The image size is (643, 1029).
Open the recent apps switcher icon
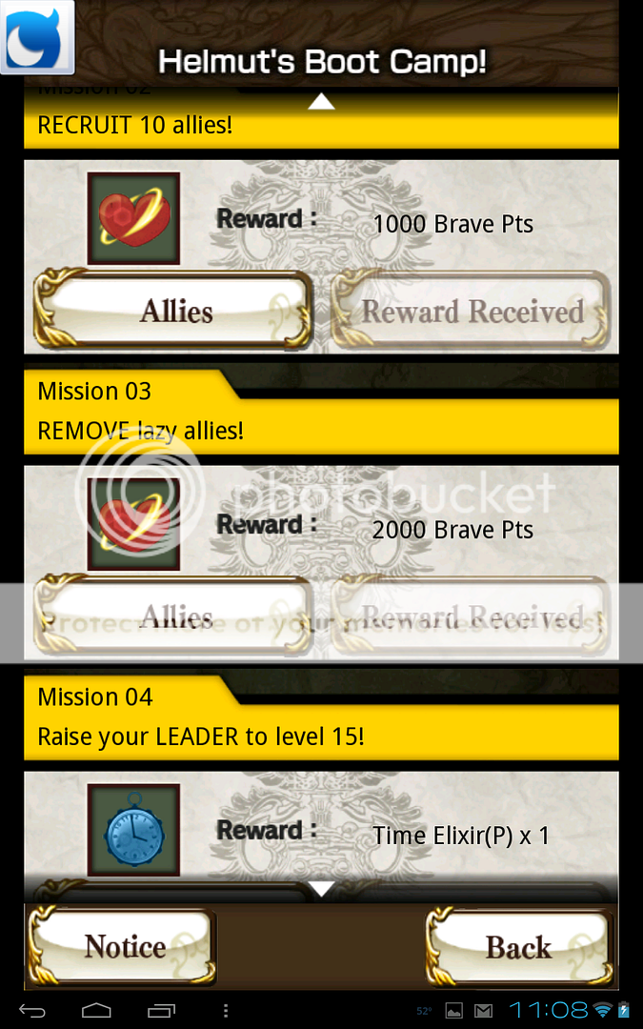coord(161,1010)
